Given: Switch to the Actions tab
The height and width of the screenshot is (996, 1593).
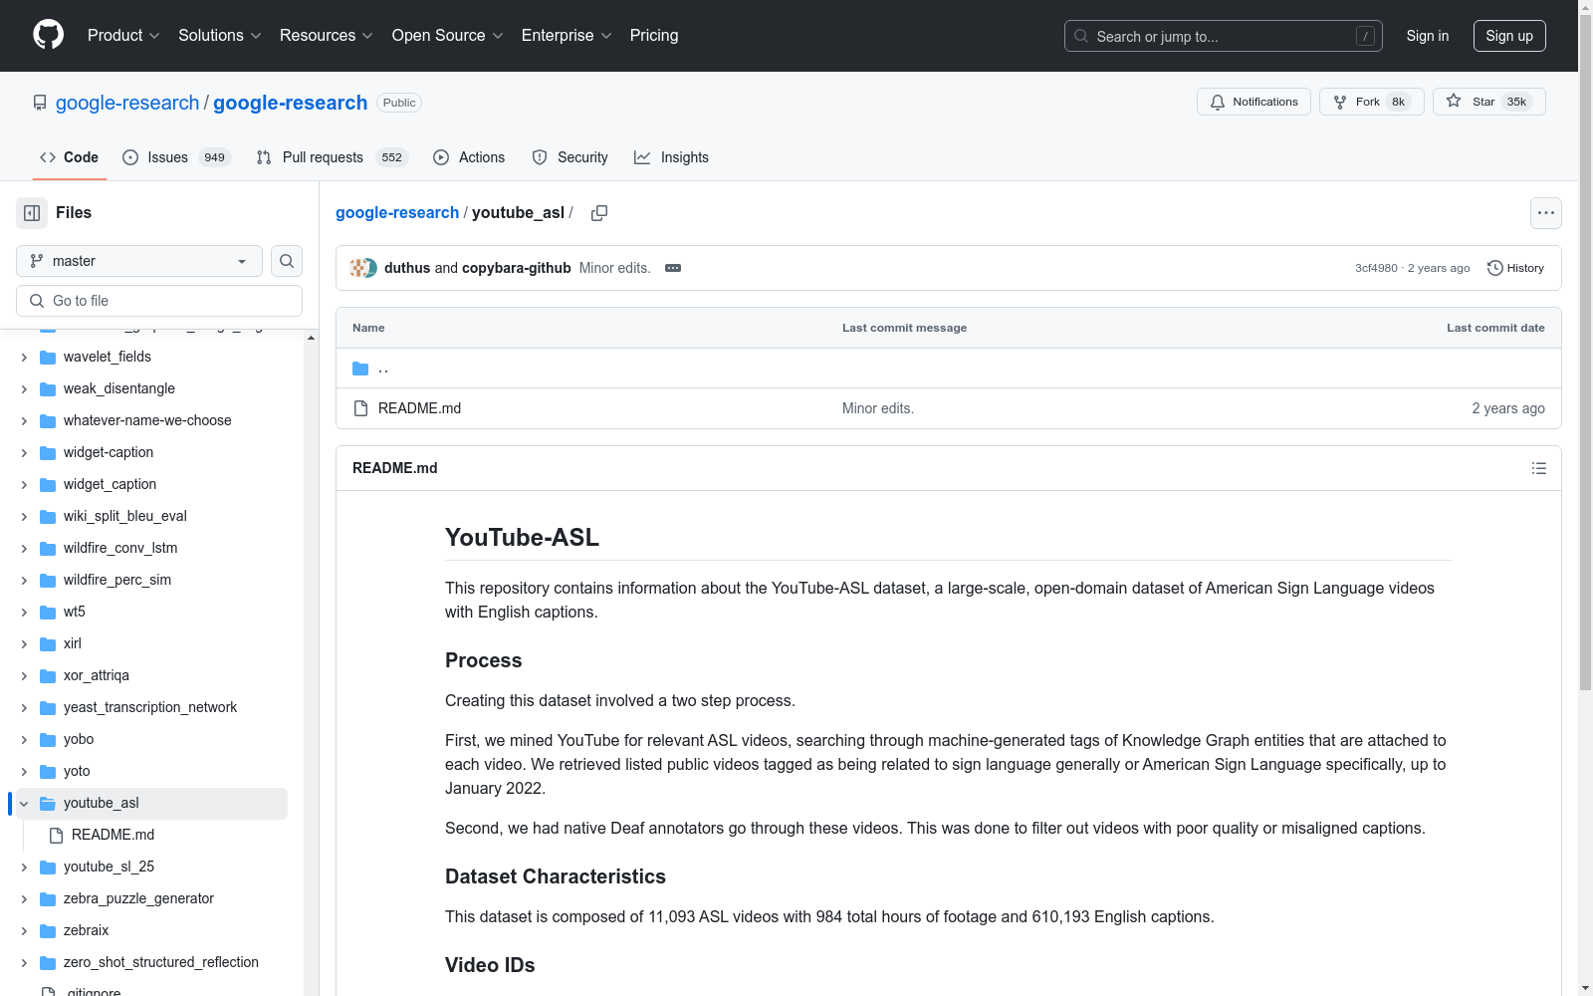Looking at the screenshot, I should (x=469, y=157).
